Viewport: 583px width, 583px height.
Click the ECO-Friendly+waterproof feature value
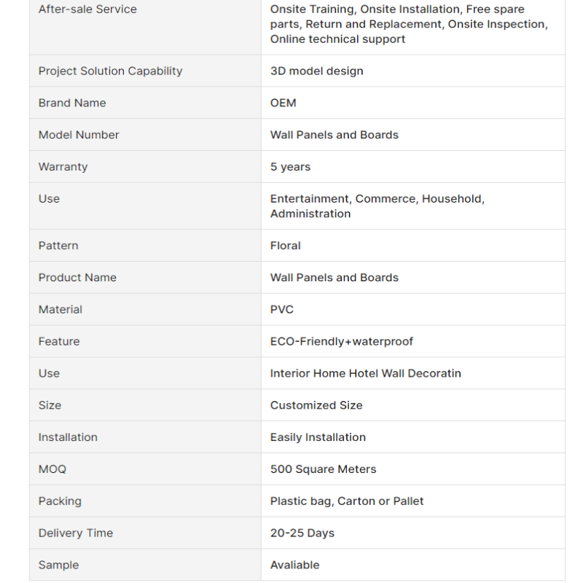click(x=342, y=342)
